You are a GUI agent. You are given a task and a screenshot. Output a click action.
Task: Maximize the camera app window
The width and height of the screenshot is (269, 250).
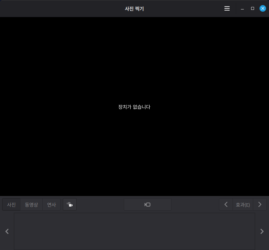252,8
